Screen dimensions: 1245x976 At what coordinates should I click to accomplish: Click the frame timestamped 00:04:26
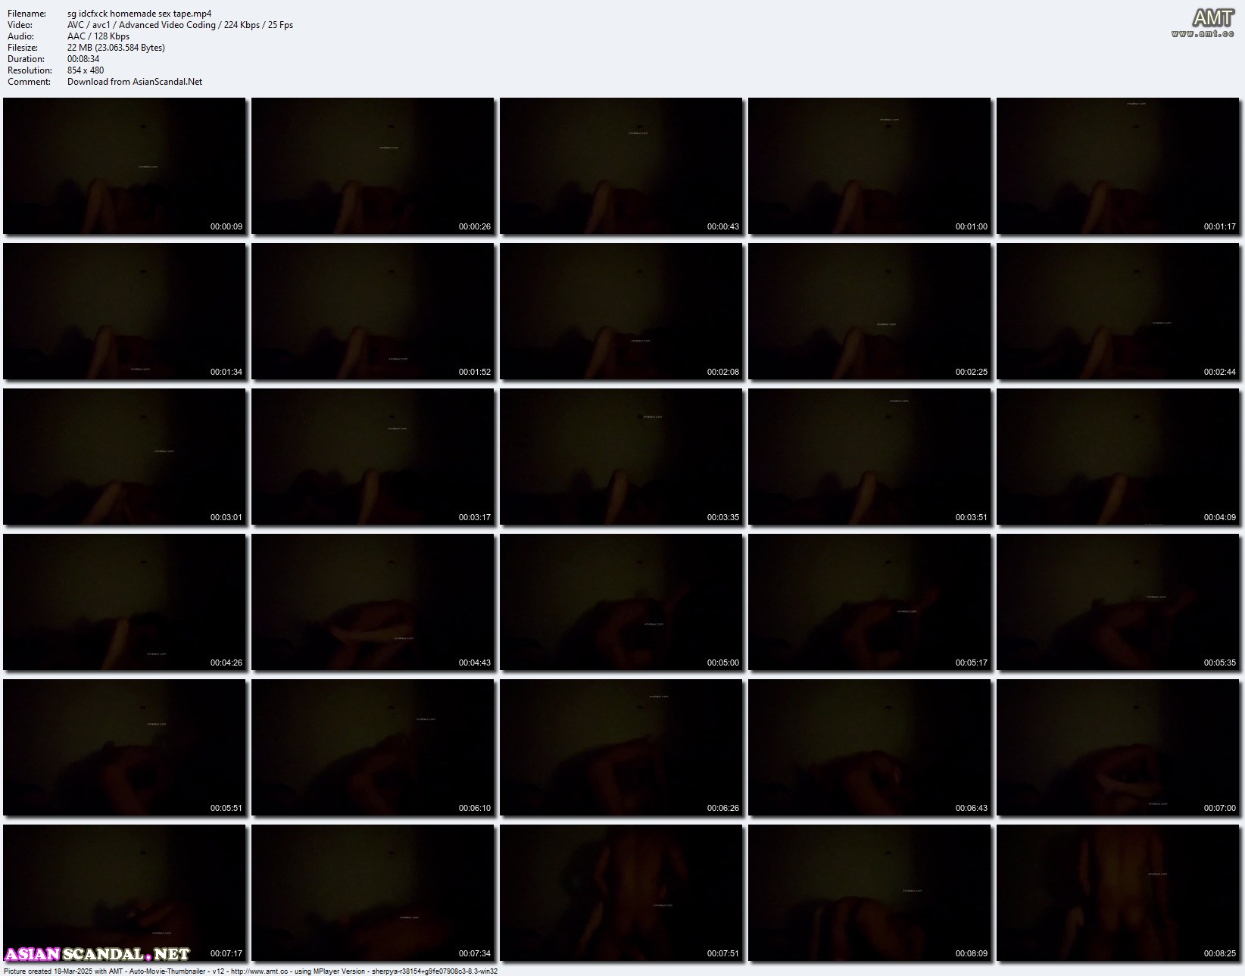click(x=124, y=601)
